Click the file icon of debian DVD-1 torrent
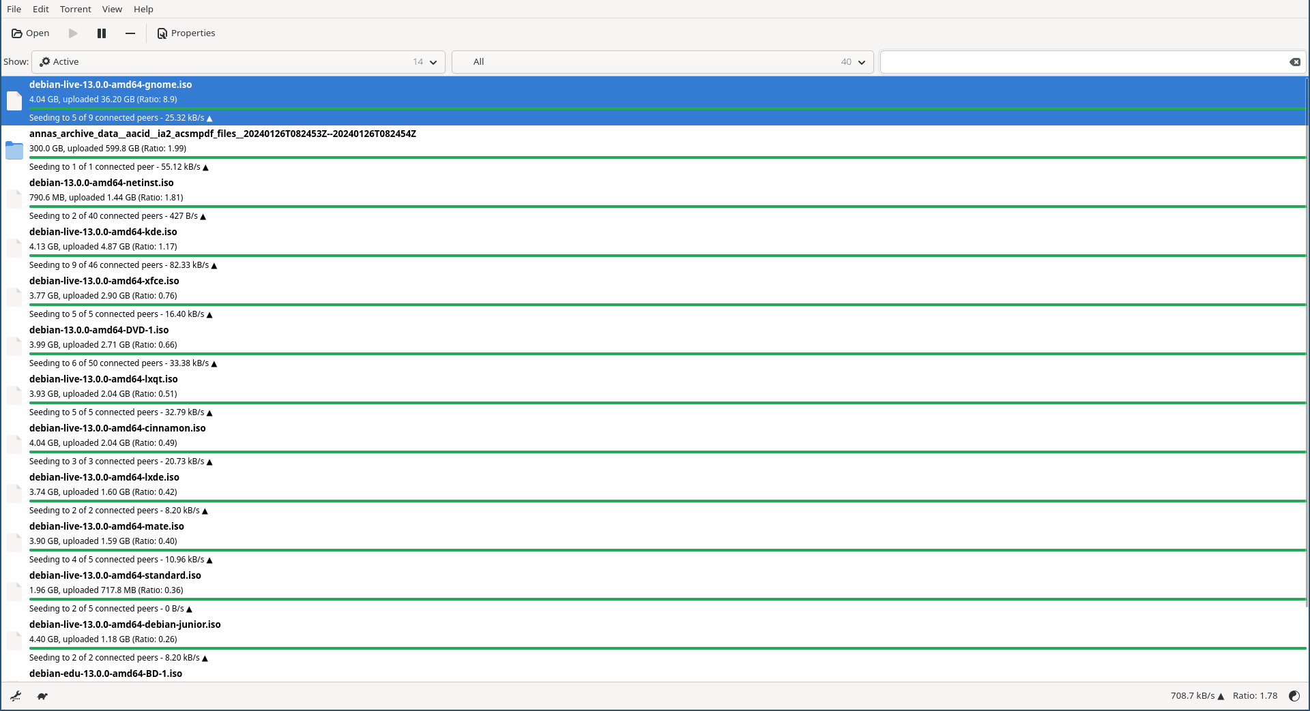This screenshot has width=1310, height=711. tap(14, 346)
